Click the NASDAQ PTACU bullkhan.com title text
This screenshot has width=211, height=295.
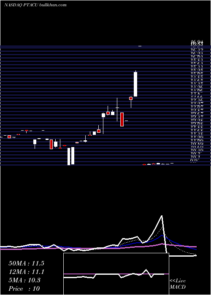pyautogui.click(x=35, y=5)
